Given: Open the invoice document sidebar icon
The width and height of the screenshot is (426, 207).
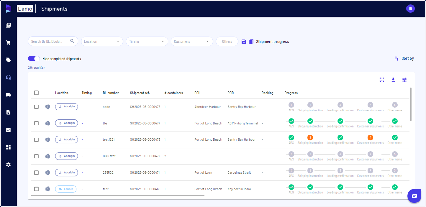Looking at the screenshot, I should coord(9,112).
